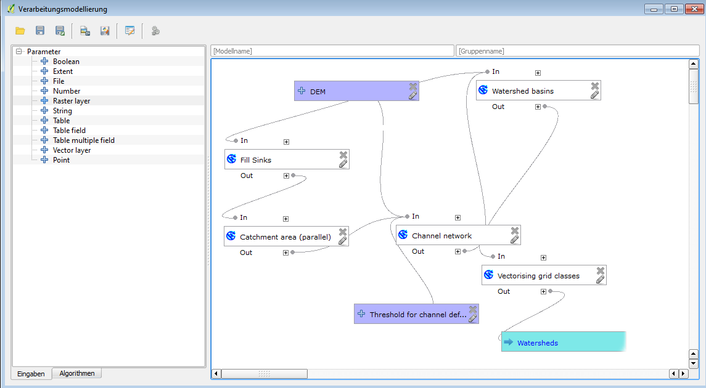Delete the DEM input with its X icon
Screen dimensions: 706x388
413,86
